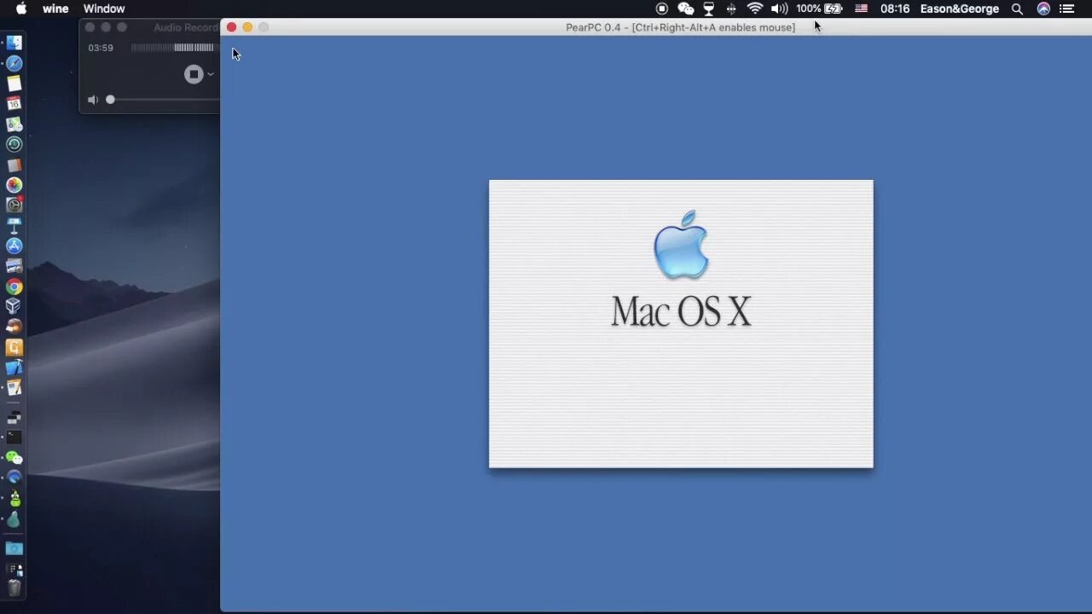Open Notification Center list icon
Viewport: 1092px width, 614px height.
1066,9
